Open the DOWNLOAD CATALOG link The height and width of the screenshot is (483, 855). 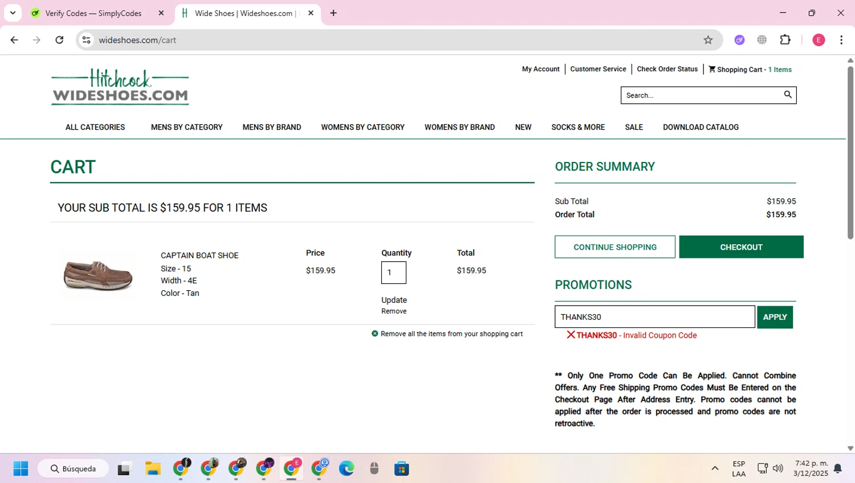(x=701, y=127)
